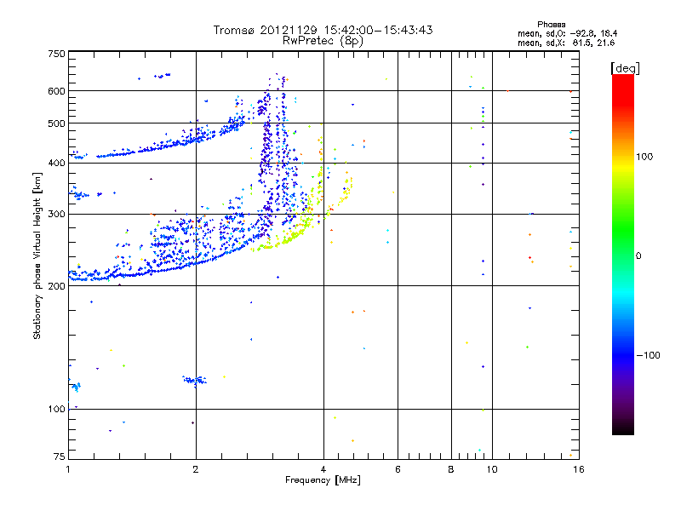Click the Stationary phase Virtual Height axis label
Screen dimensions: 681x511
point(37,255)
